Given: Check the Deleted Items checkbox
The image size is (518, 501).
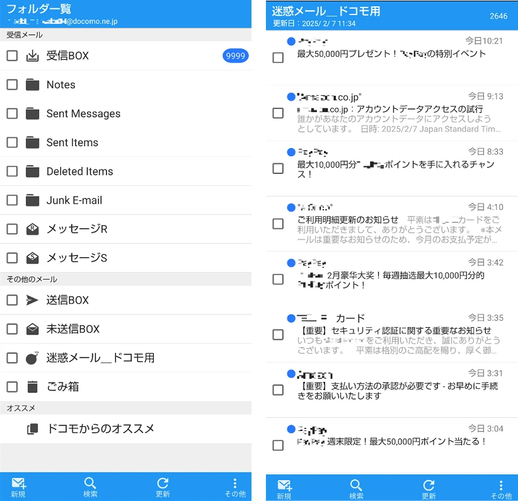Looking at the screenshot, I should click(x=12, y=171).
